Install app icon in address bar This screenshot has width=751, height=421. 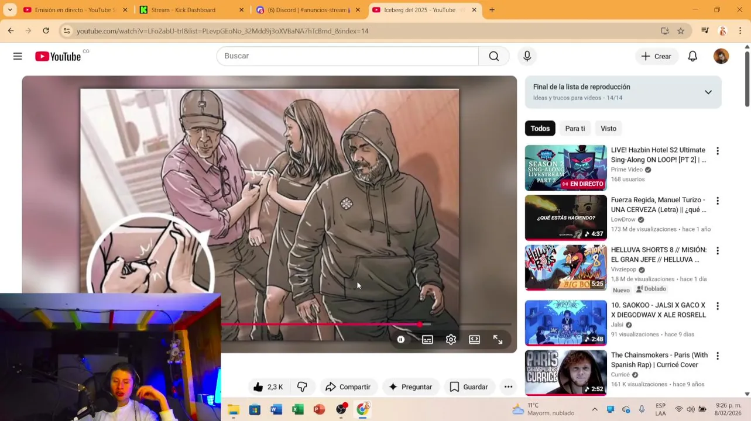tap(664, 31)
